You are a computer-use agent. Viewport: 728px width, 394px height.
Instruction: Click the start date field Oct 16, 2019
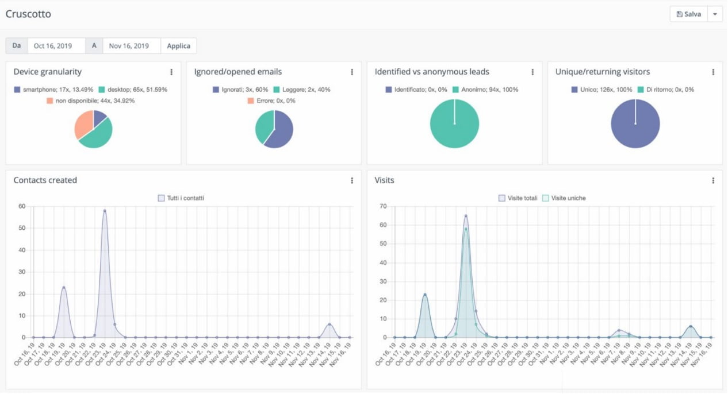[x=56, y=46]
